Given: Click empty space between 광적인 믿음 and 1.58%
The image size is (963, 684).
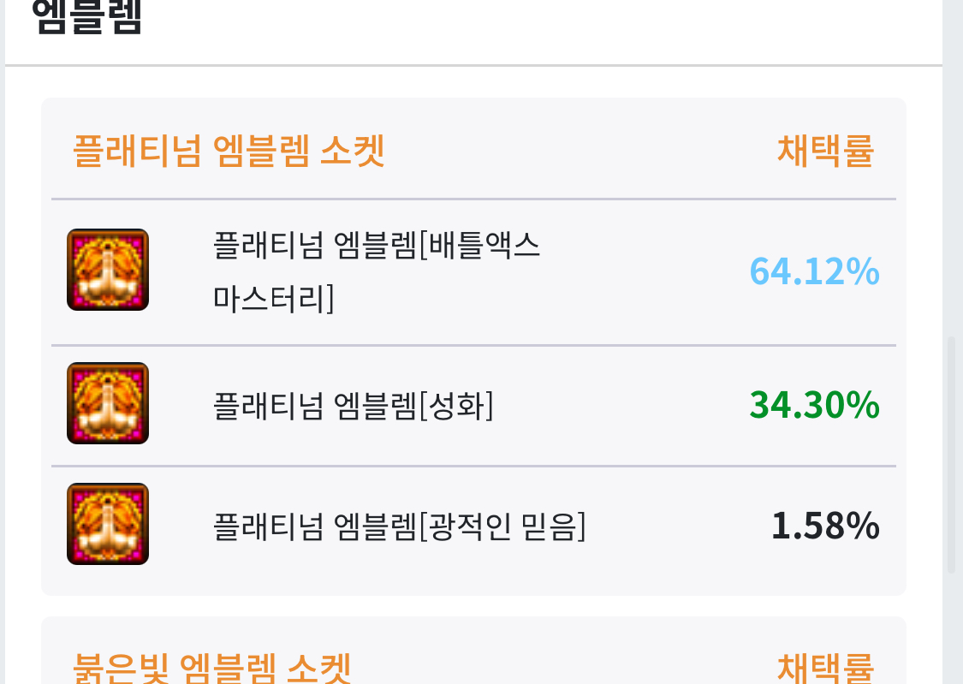Looking at the screenshot, I should 676,526.
